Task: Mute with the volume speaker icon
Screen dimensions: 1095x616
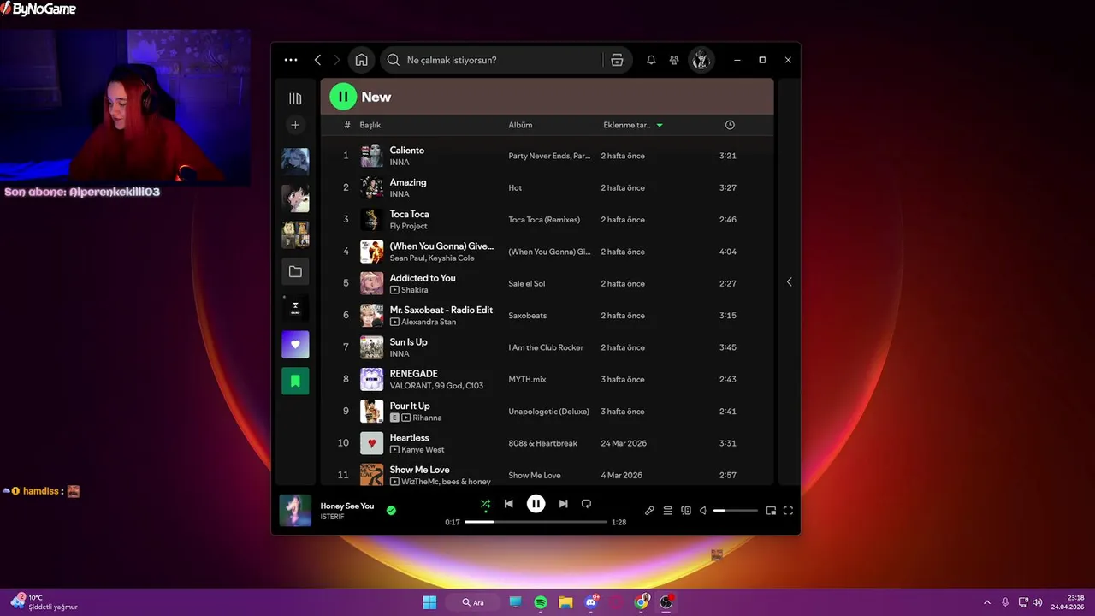Action: tap(704, 511)
